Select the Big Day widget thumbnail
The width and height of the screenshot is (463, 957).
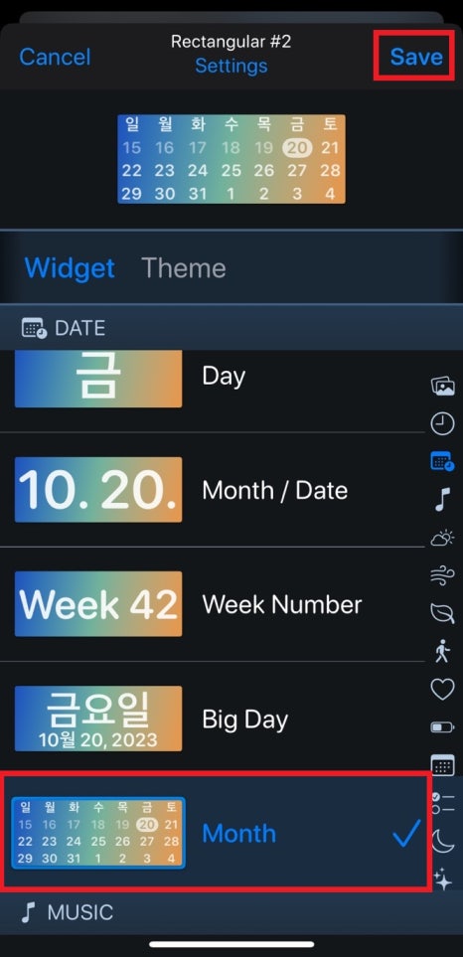pyautogui.click(x=98, y=718)
